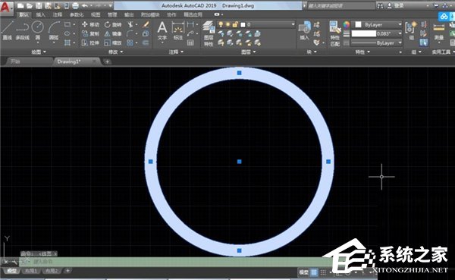Open the Manage (管理) ribbon tab

[x=112, y=14]
